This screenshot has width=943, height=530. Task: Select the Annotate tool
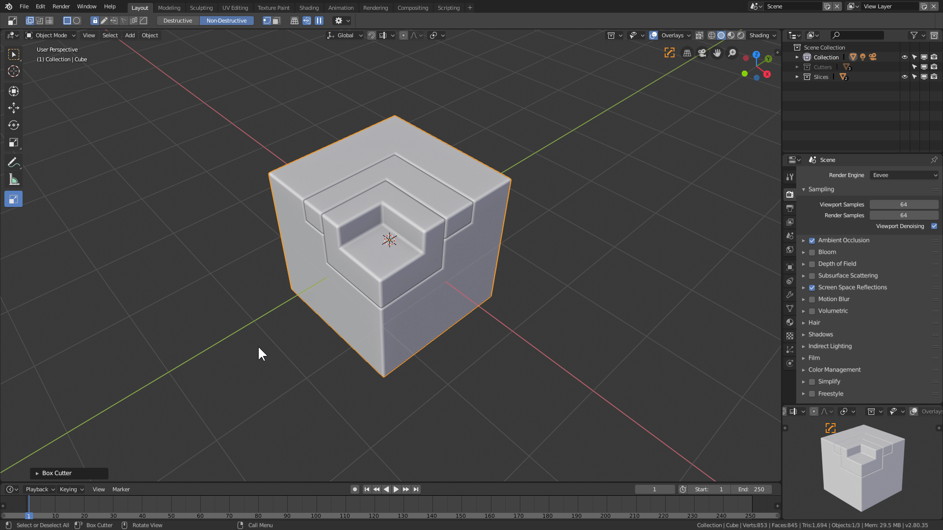point(13,163)
